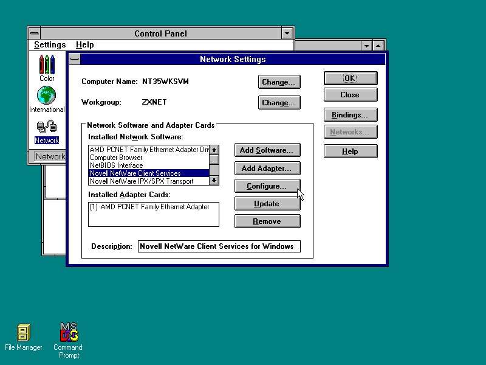The width and height of the screenshot is (486, 365).
Task: Open the File Manager desktop icon
Action: coord(24,338)
